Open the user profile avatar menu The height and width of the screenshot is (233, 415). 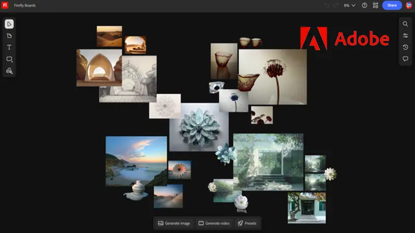409,5
